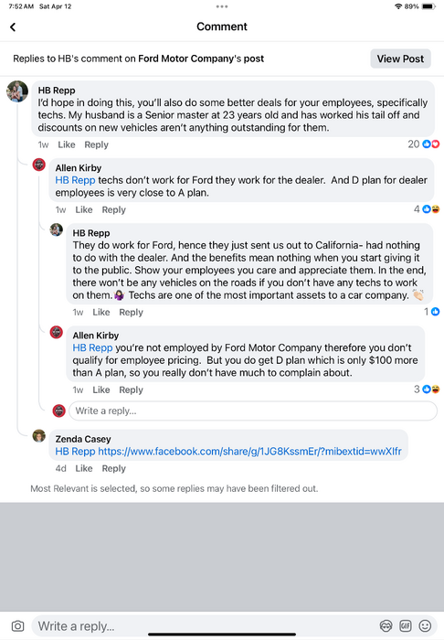View reactions on Allen Kirby's first reply
Image resolution: width=444 pixels, height=640 pixels.
[x=427, y=209]
